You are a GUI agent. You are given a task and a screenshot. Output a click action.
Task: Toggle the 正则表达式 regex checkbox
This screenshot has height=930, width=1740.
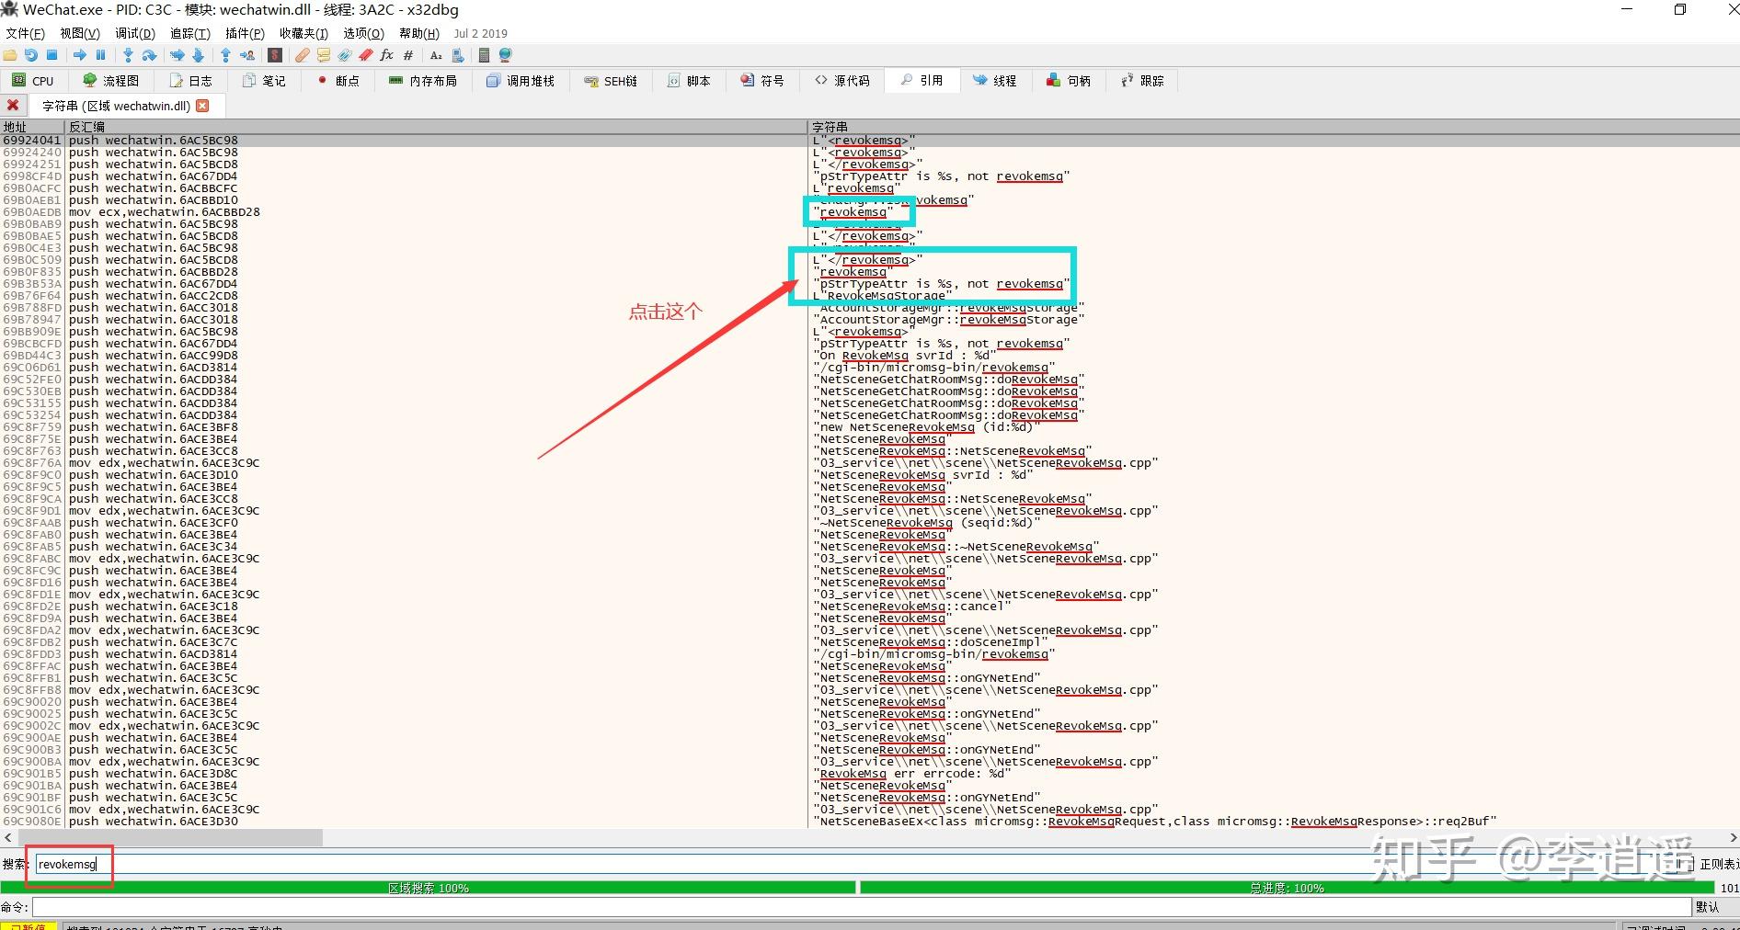1685,864
